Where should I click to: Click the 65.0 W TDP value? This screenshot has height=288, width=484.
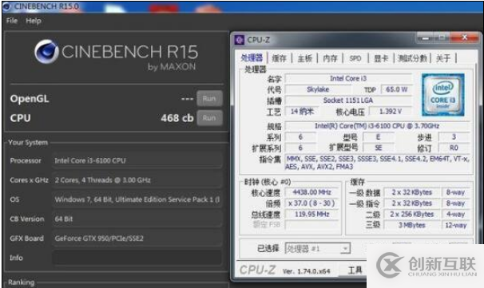pos(397,89)
